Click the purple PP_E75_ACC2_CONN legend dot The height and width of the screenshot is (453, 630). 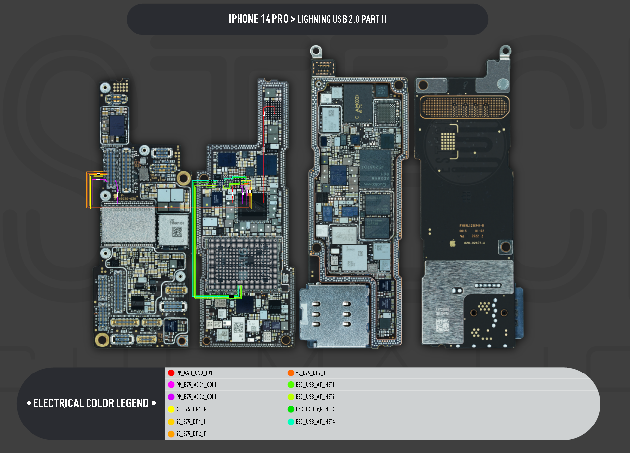tap(171, 397)
